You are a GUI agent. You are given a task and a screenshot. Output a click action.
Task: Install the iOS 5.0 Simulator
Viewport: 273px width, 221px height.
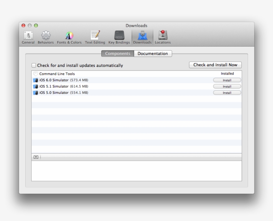tap(227, 93)
